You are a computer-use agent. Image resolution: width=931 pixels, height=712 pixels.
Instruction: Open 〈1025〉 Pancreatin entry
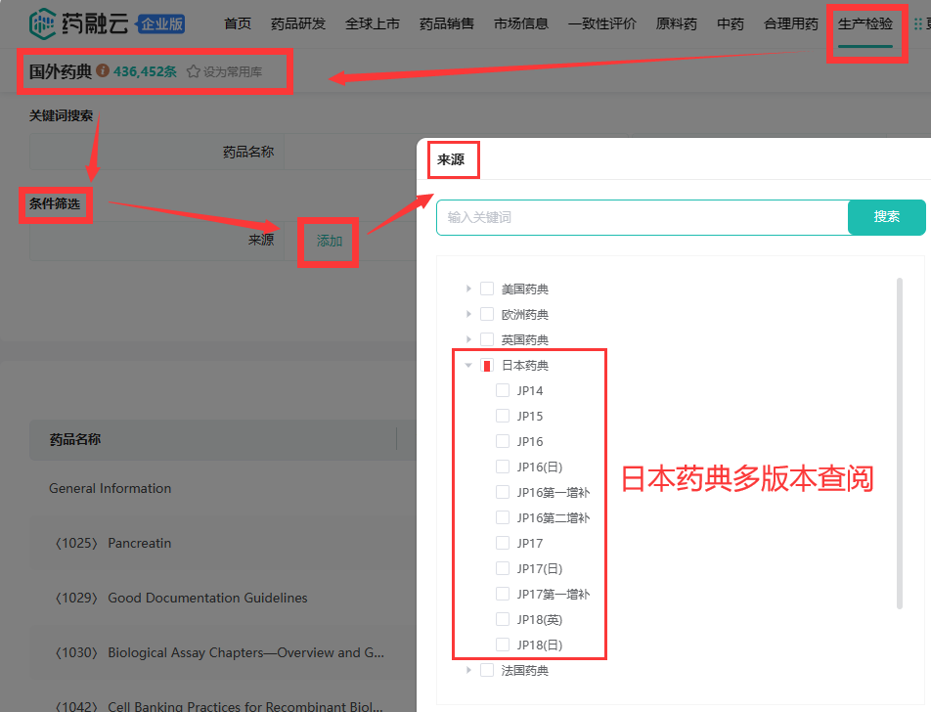[x=112, y=543]
